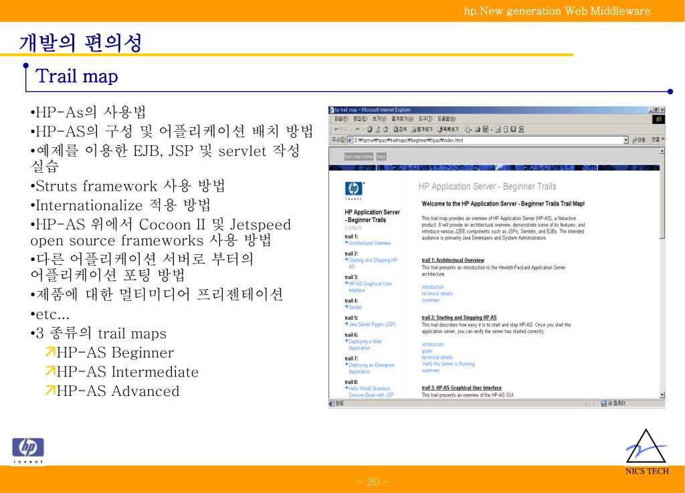Open the Tools (도구) menu
Screen dimensions: 685x493
tap(425, 119)
